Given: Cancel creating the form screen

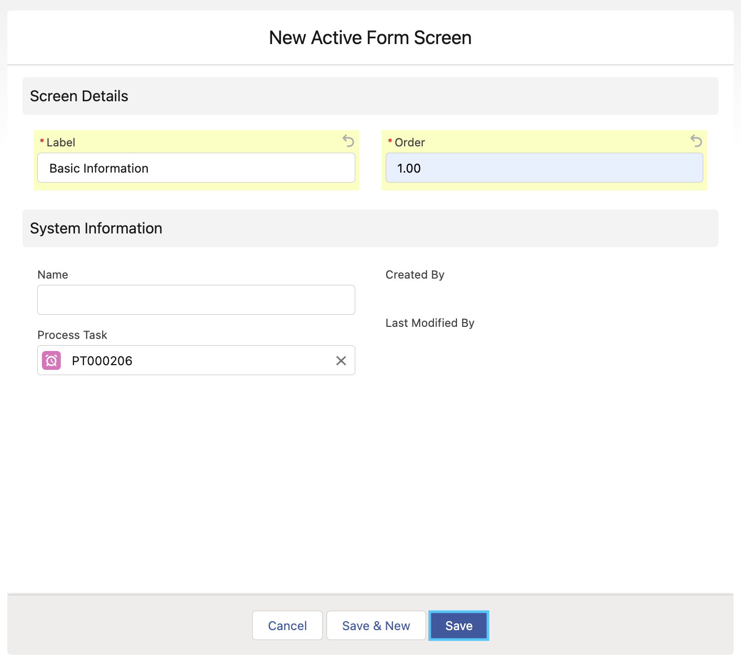Looking at the screenshot, I should coord(287,625).
